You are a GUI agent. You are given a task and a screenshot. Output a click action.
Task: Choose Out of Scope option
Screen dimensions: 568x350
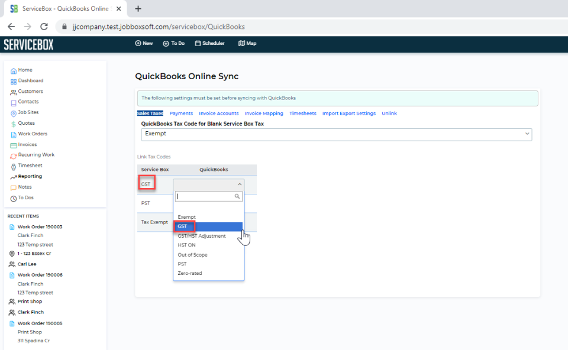point(192,254)
